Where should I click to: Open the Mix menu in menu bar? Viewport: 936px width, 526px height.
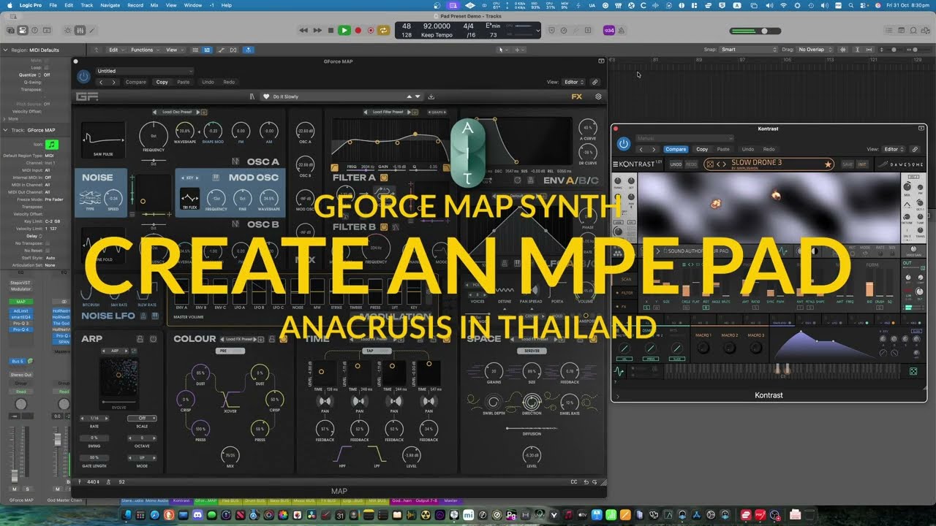(154, 5)
